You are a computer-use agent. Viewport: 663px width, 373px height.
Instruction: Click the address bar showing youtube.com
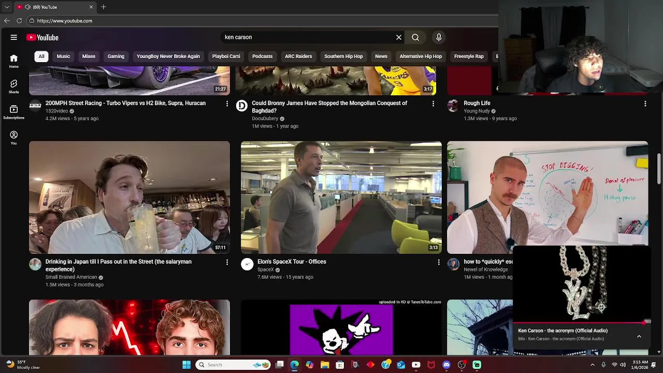262,21
